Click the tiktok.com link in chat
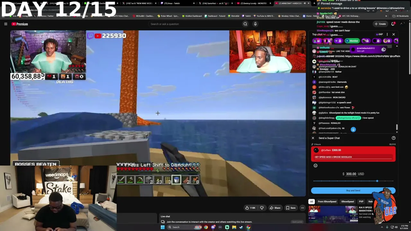 (367, 56)
